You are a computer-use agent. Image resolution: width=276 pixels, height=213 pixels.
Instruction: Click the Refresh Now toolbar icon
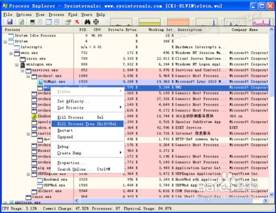click(x=22, y=22)
